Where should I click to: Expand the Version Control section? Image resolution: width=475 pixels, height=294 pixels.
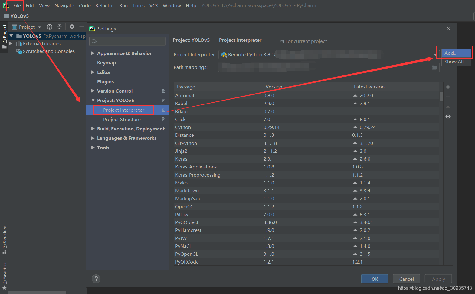[93, 91]
